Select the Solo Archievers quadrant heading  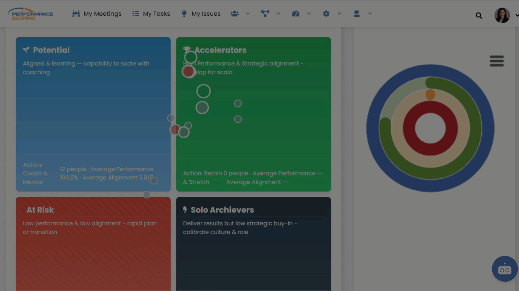click(222, 210)
